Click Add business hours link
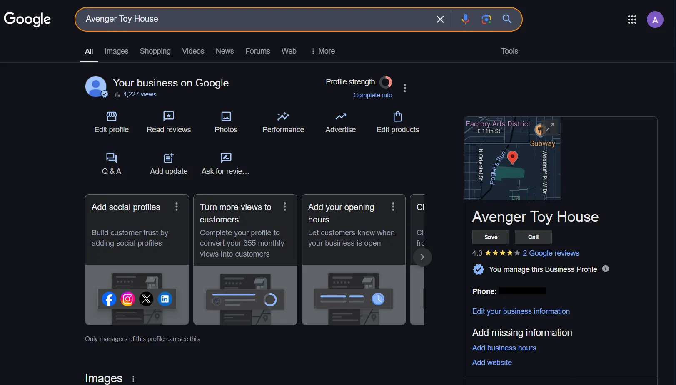676x385 pixels. [x=504, y=348]
